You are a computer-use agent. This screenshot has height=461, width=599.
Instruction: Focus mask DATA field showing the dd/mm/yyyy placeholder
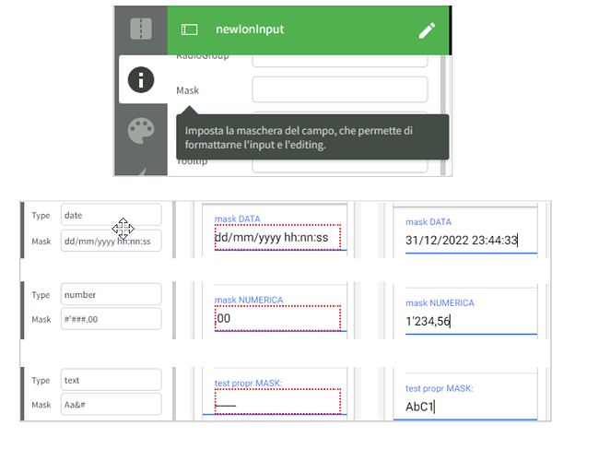[277, 237]
